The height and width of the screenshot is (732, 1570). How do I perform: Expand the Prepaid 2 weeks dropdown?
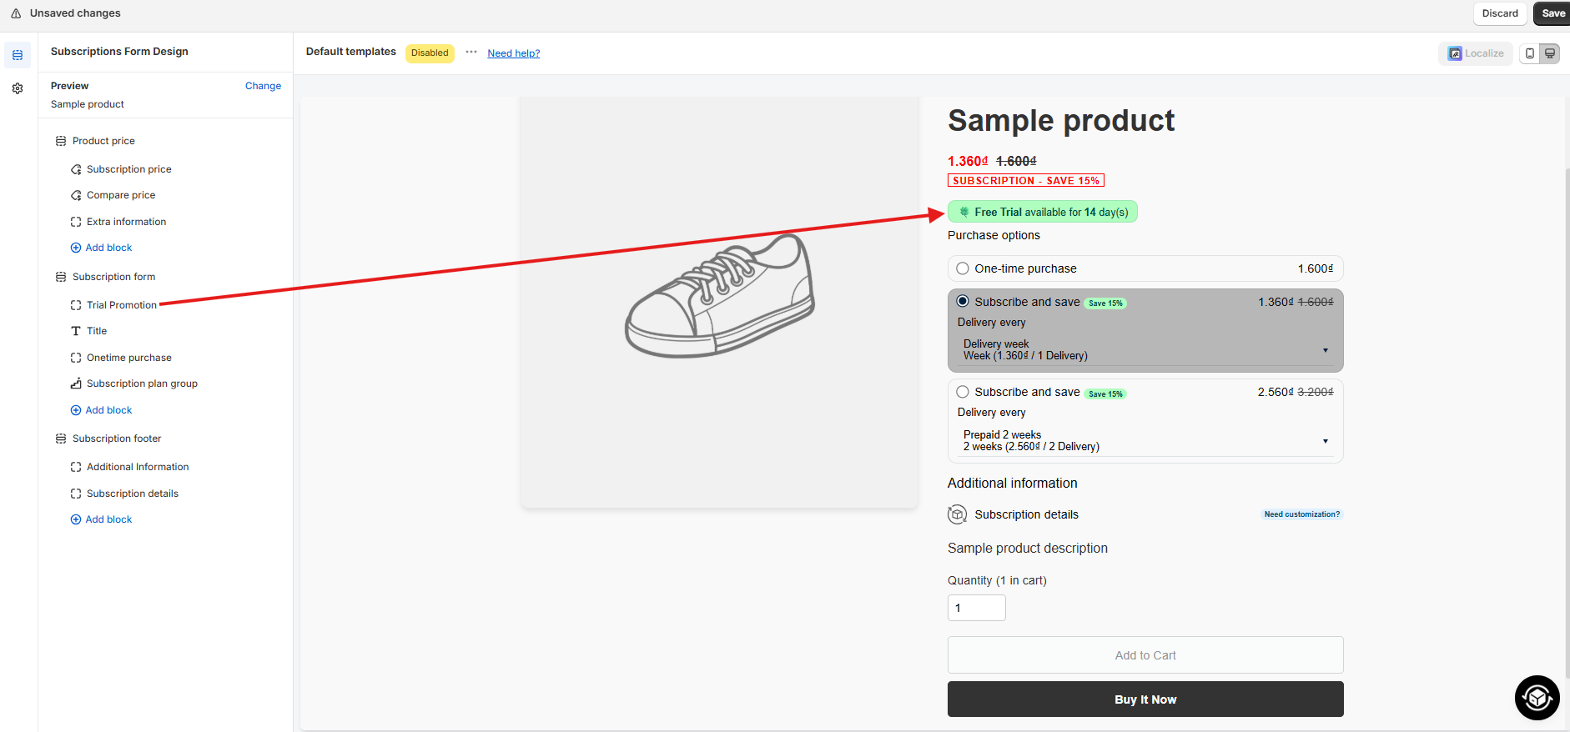[x=1145, y=441]
